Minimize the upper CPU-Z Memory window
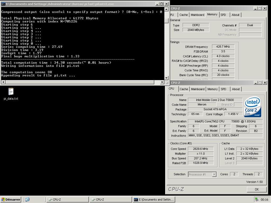This screenshot has width=271, height=203. pos(256,8)
